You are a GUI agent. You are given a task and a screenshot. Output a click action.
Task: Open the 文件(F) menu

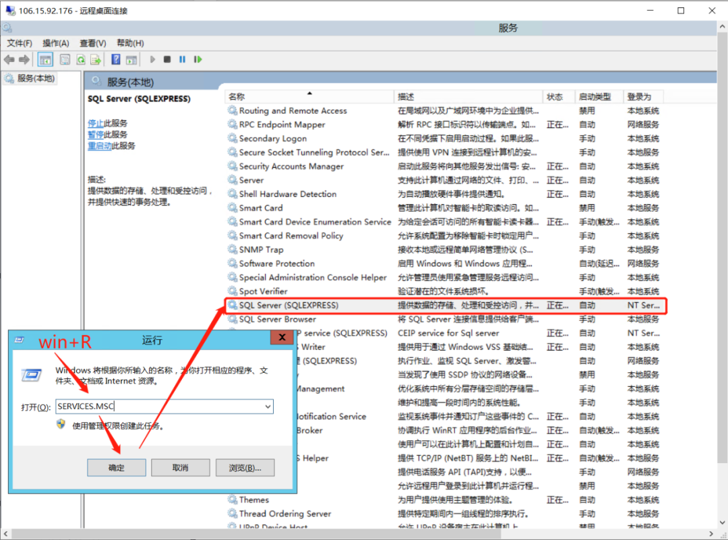coord(20,43)
